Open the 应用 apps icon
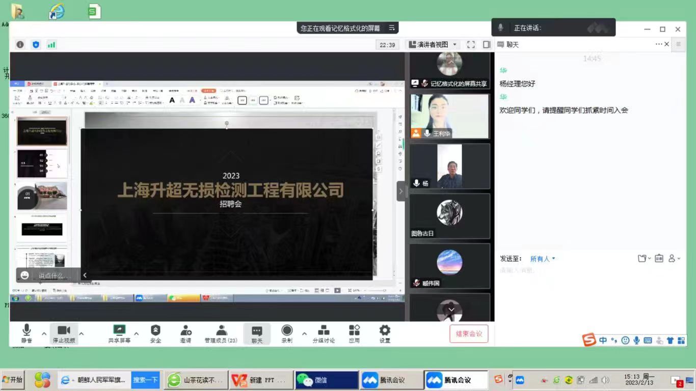This screenshot has height=391, width=696. point(354,333)
